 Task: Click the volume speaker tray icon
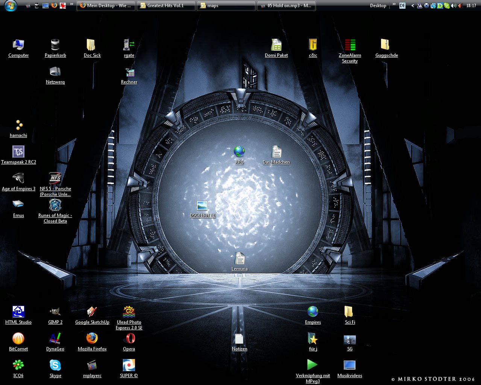click(x=454, y=6)
